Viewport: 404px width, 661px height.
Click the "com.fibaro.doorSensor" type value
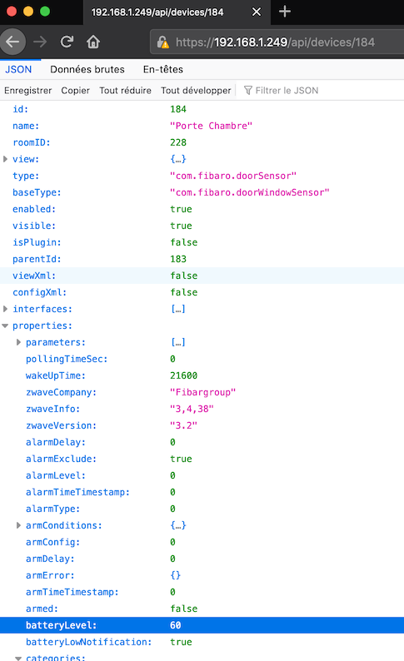coord(233,176)
